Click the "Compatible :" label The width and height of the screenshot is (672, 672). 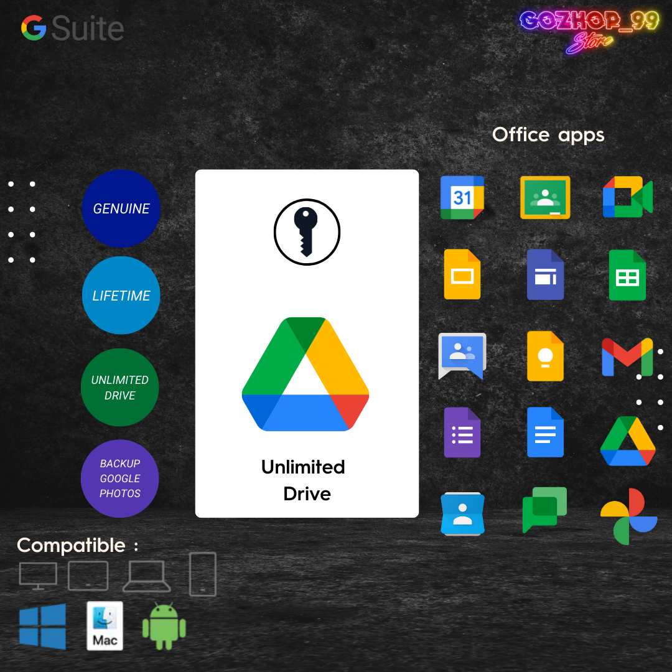click(78, 546)
